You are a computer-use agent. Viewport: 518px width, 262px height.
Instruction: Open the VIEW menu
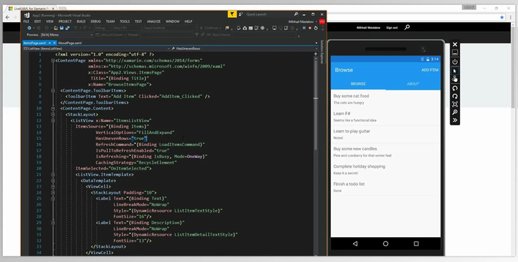[x=50, y=21]
